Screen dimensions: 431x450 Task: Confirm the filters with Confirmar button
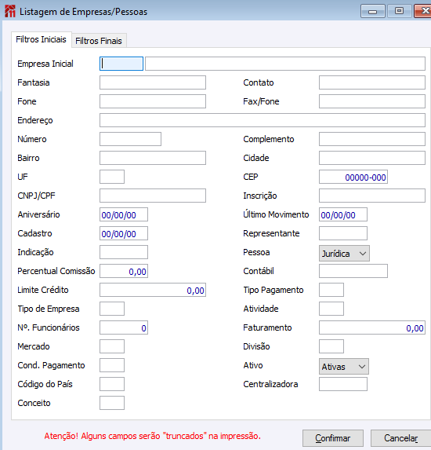pos(333,438)
